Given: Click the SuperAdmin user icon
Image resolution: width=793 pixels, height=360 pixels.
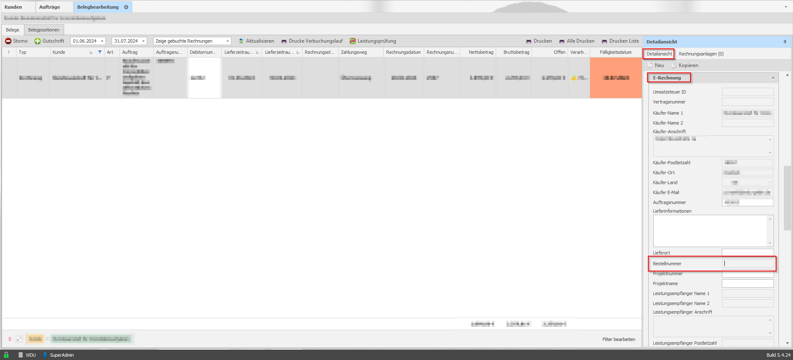Looking at the screenshot, I should [45, 355].
